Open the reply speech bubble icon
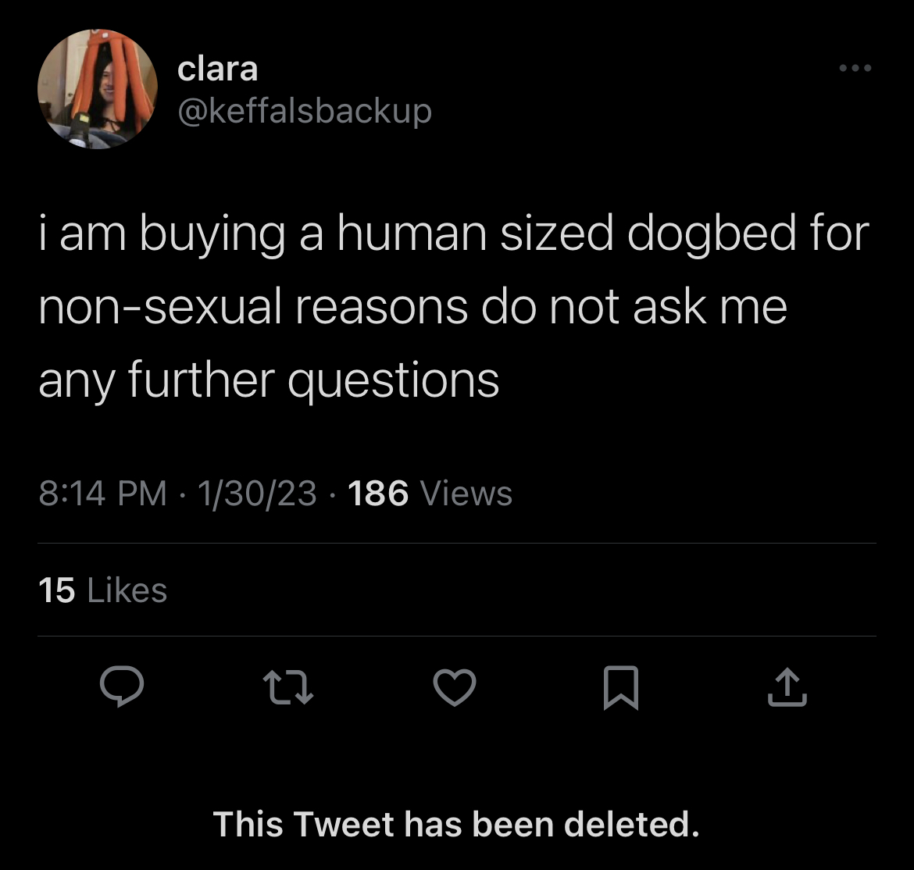 coord(122,686)
